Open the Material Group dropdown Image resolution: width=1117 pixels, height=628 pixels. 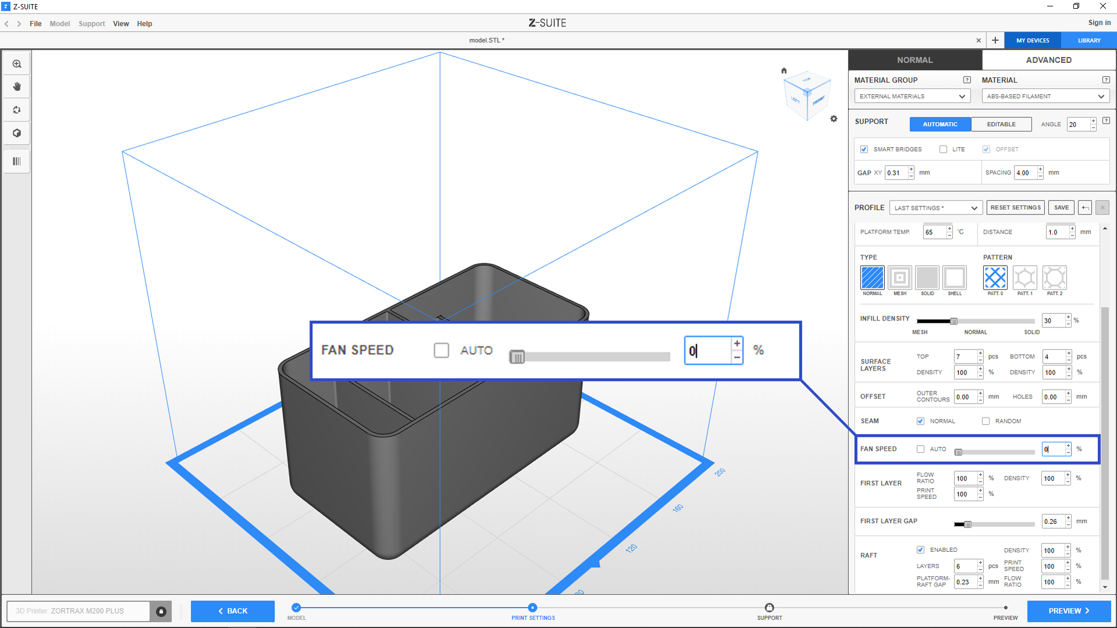912,97
